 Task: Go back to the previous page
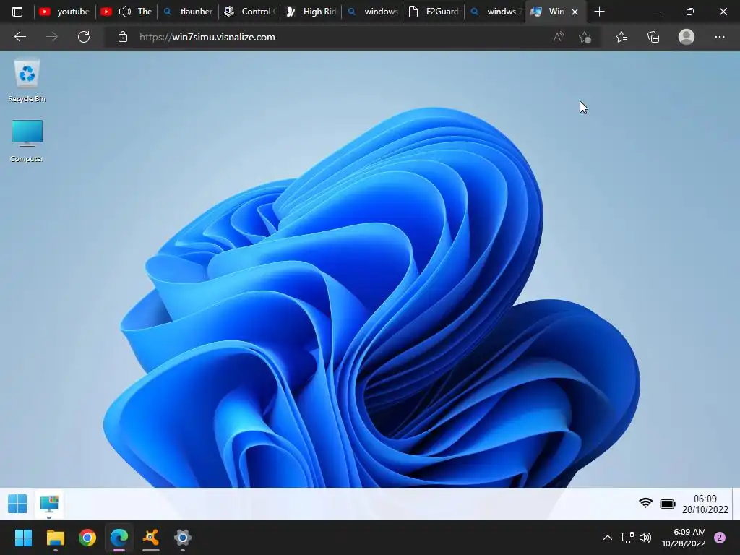(20, 37)
